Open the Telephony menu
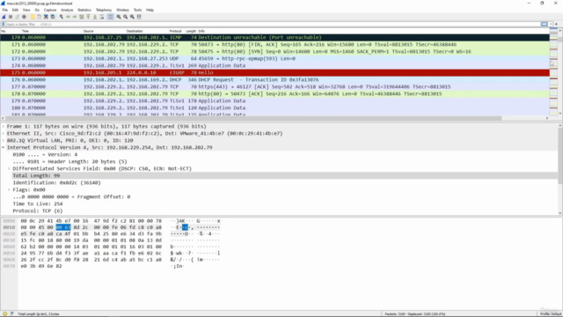This screenshot has width=563, height=317. (x=104, y=10)
